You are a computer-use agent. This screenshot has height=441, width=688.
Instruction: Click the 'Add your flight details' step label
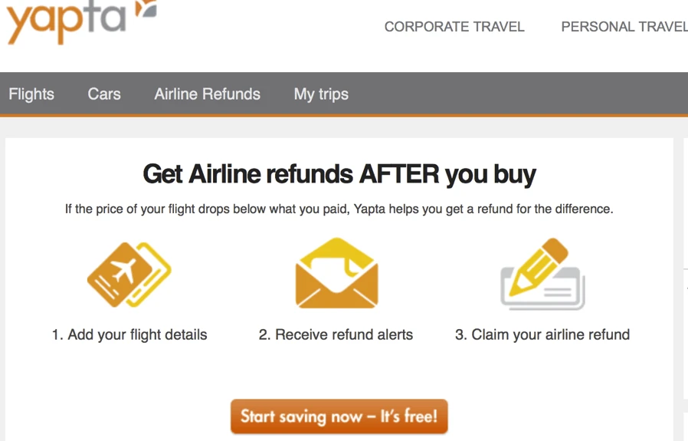pyautogui.click(x=129, y=334)
